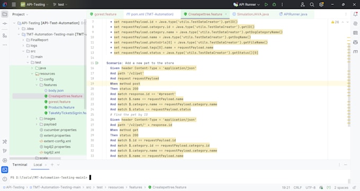Viewport: 360px width, 191px height.
Task: Open the test branch dropdown
Action: [60, 4]
